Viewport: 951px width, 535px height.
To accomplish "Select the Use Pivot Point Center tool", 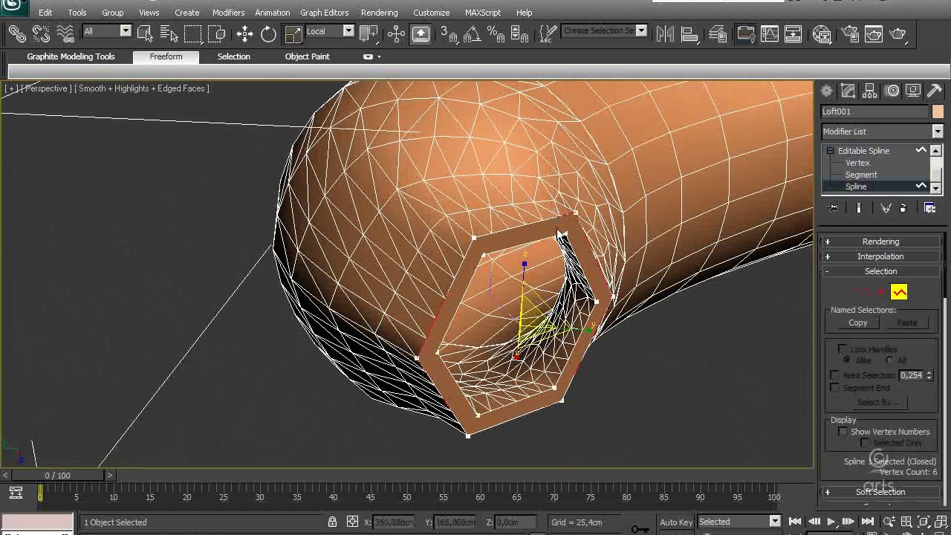I will click(x=369, y=33).
